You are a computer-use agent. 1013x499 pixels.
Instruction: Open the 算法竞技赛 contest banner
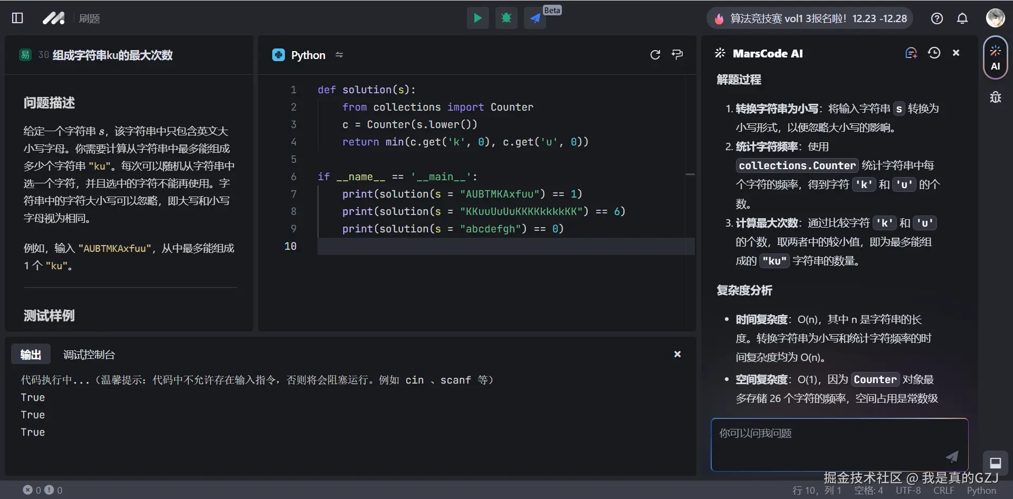click(x=809, y=17)
